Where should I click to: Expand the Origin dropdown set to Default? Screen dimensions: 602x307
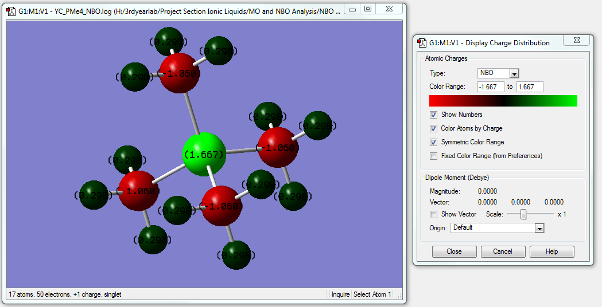(x=539, y=228)
